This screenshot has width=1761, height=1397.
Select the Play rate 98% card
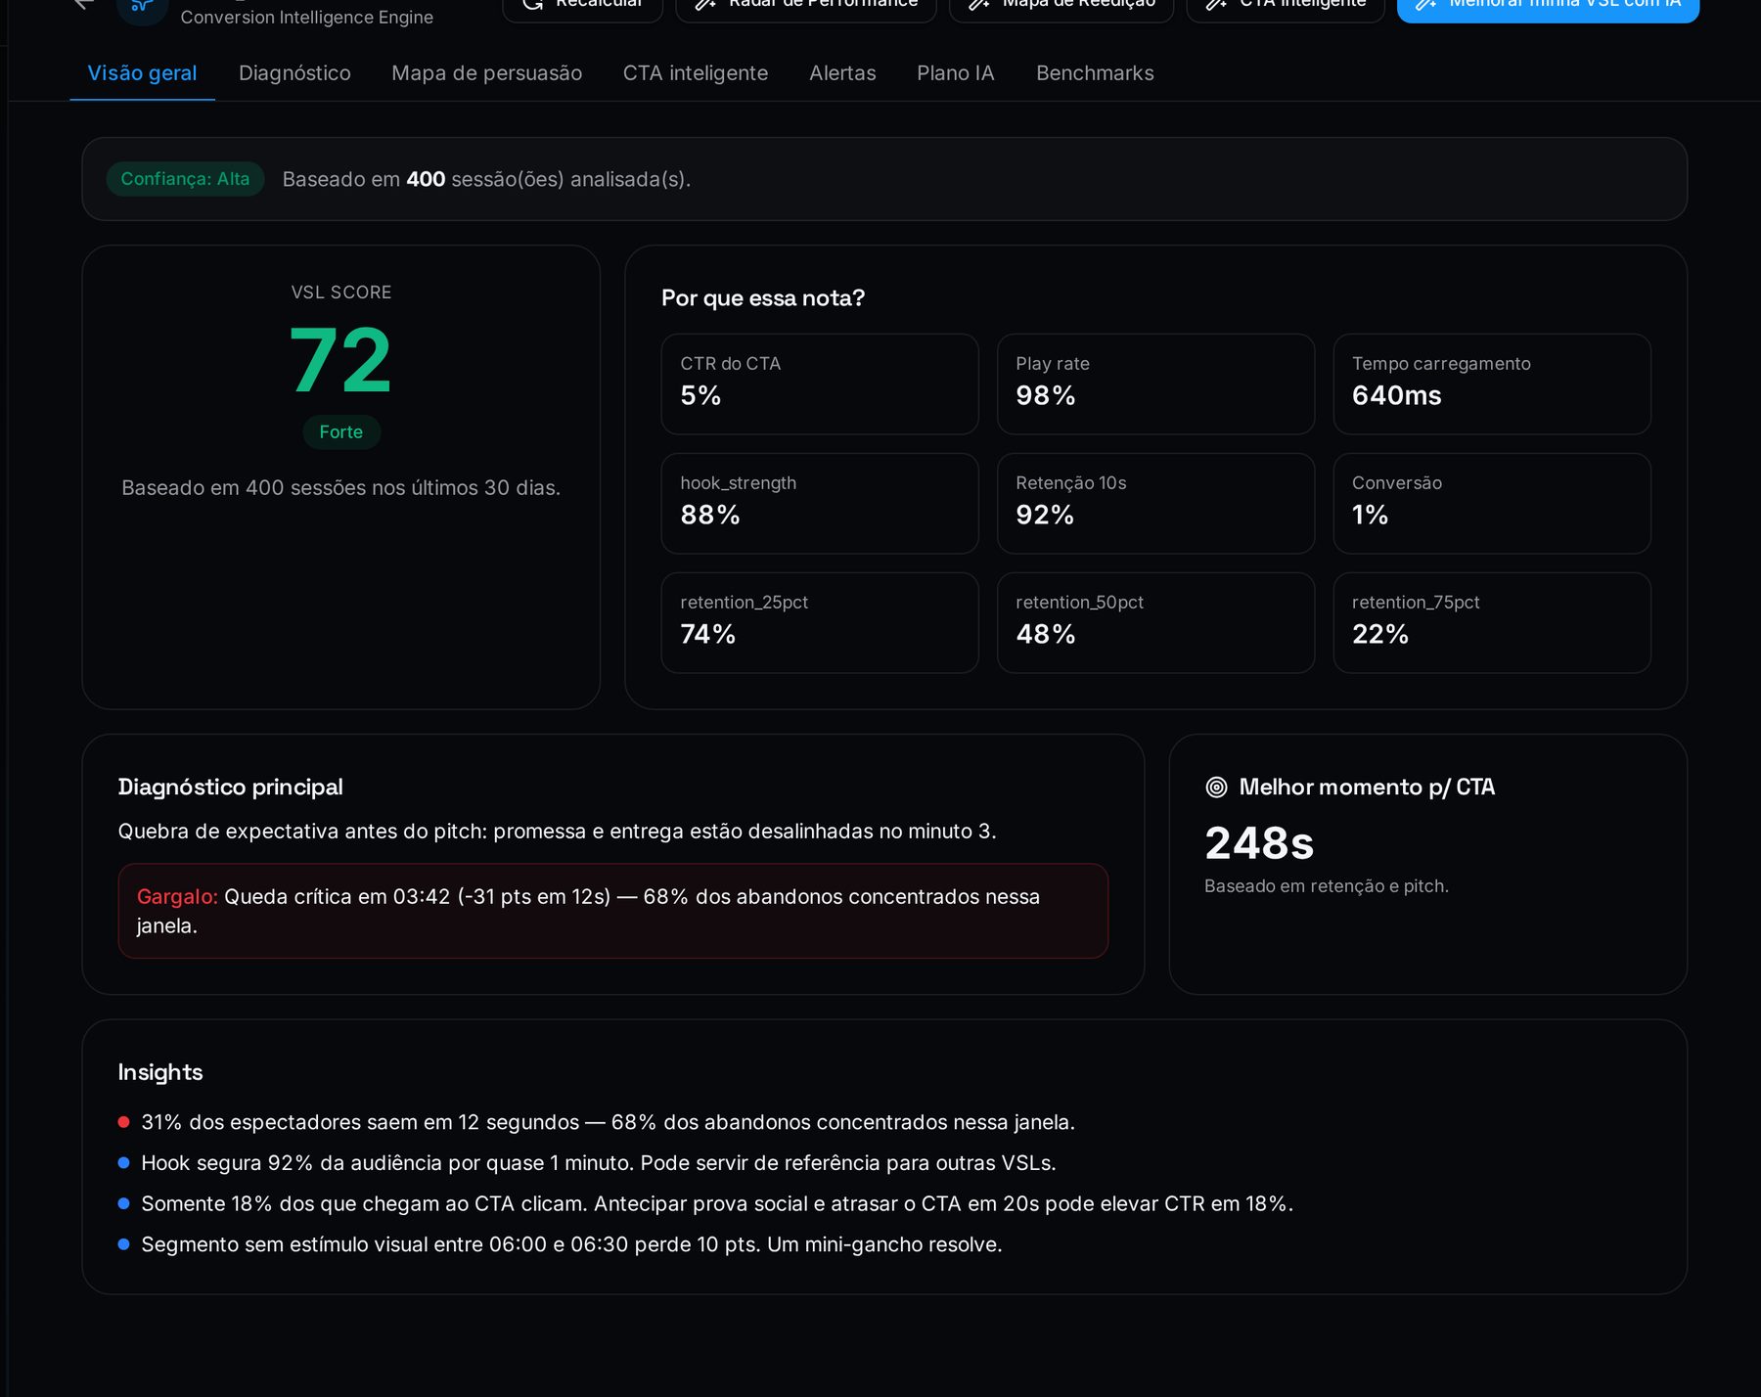click(x=1155, y=384)
